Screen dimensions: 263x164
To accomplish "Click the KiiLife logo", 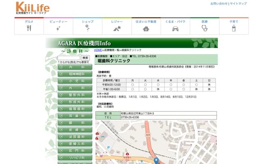I will tap(32, 8).
